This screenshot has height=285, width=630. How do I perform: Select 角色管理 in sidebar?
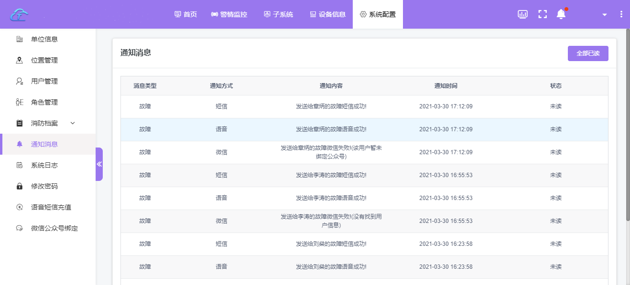(x=44, y=102)
